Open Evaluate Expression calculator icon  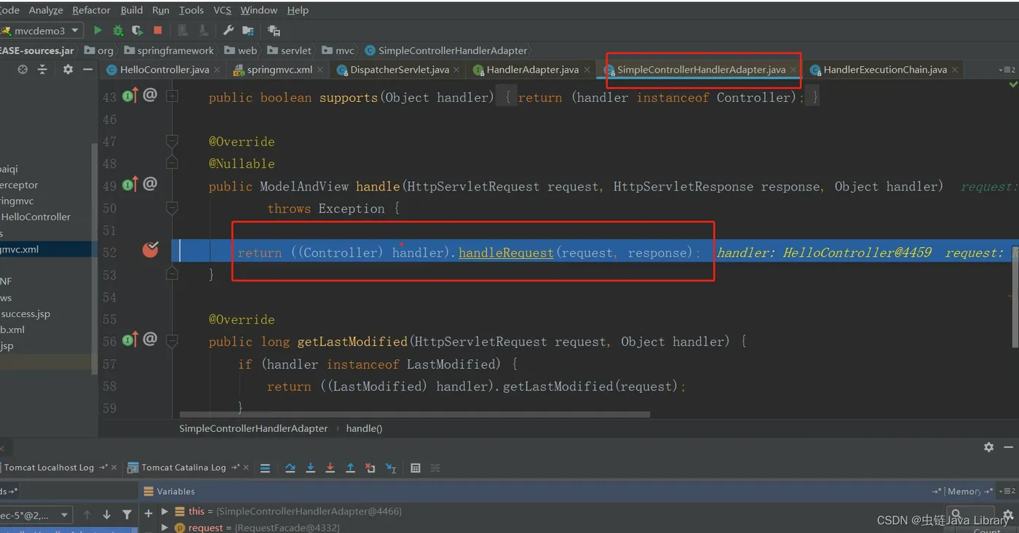tap(416, 468)
